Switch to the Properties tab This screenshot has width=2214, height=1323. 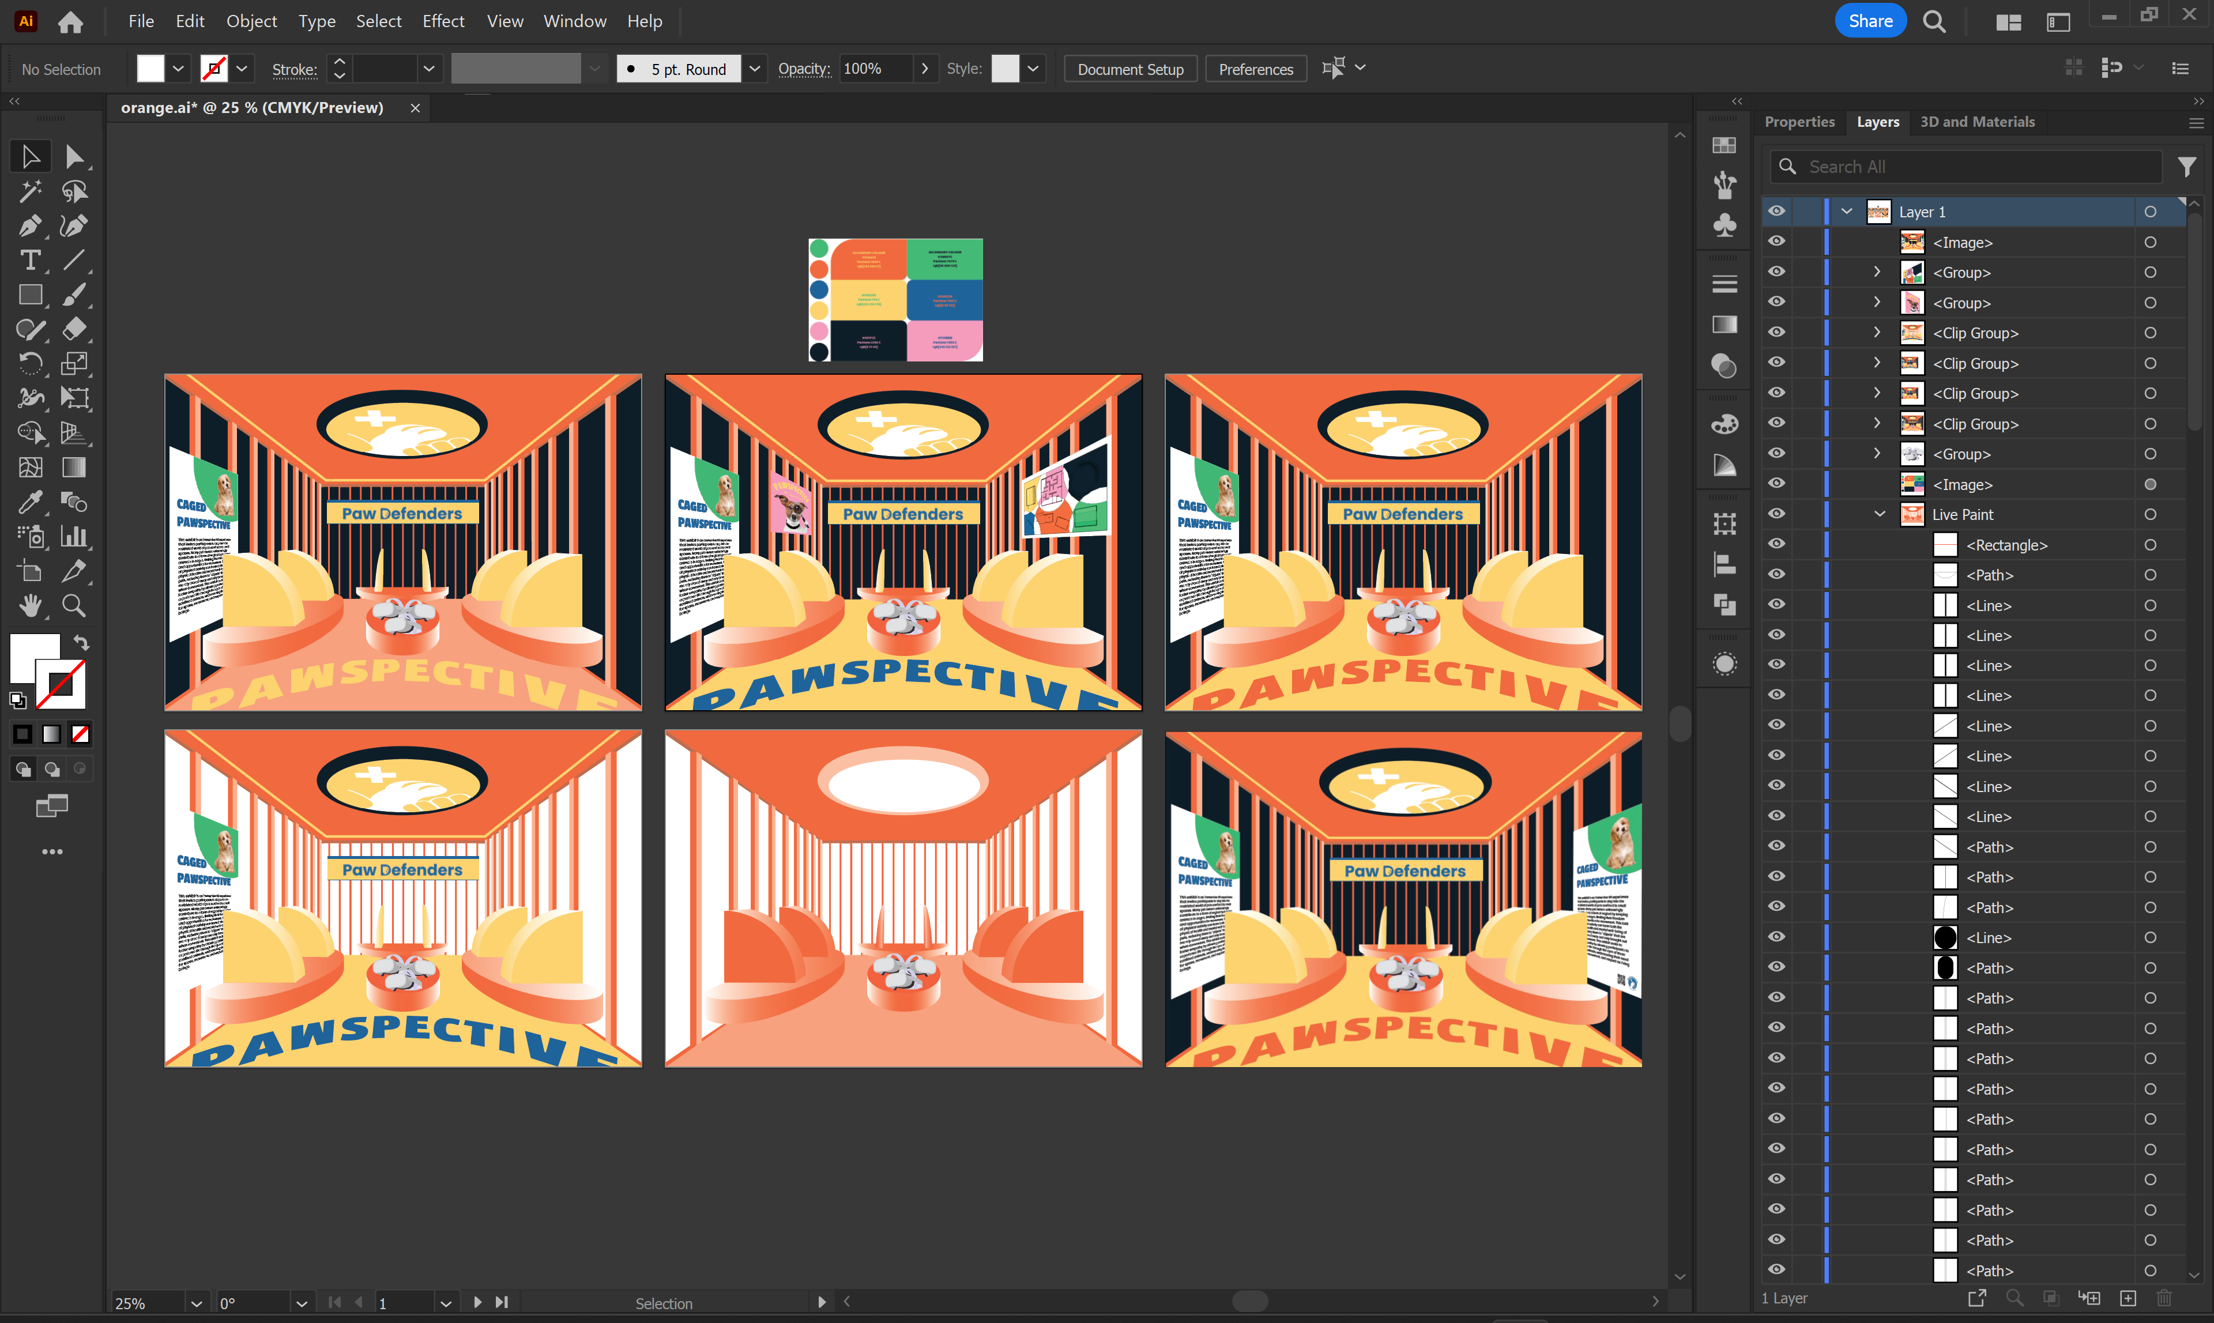click(x=1799, y=121)
